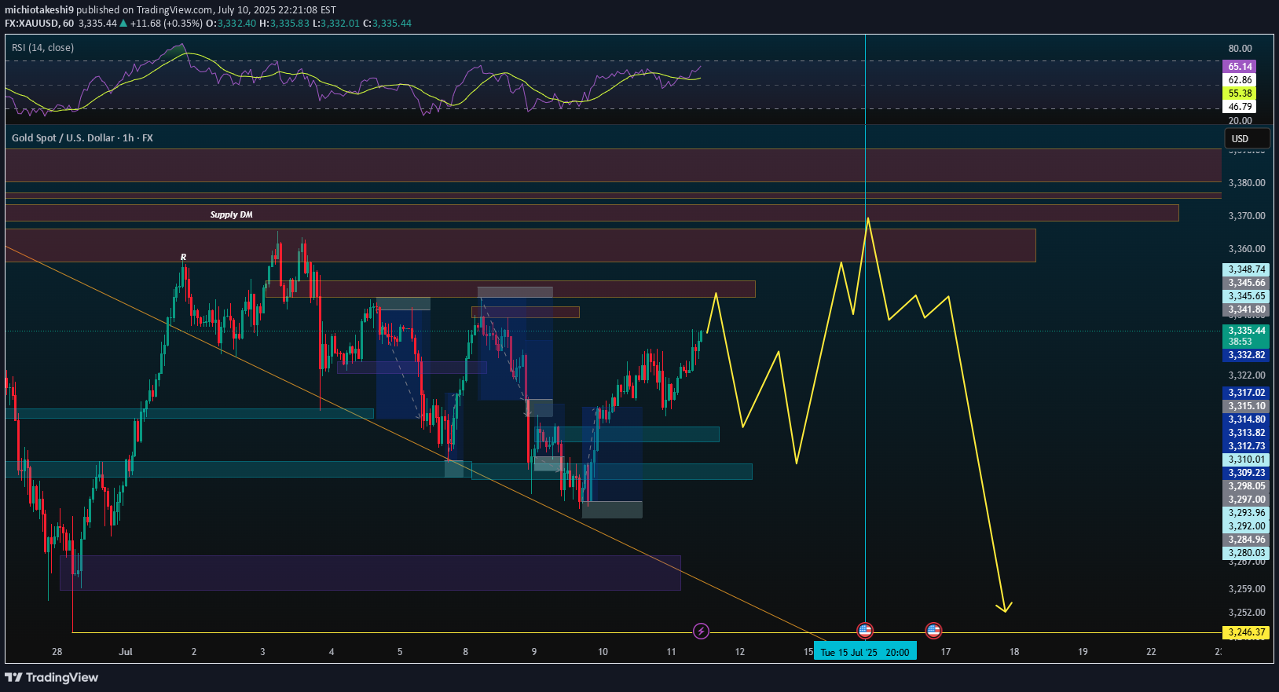Click the R label above the candle
1279x692 pixels.
click(184, 257)
